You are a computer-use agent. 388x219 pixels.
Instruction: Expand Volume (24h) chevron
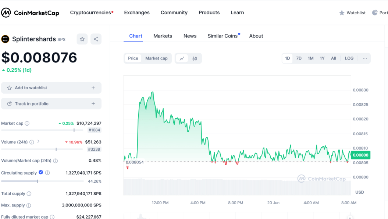click(38, 141)
